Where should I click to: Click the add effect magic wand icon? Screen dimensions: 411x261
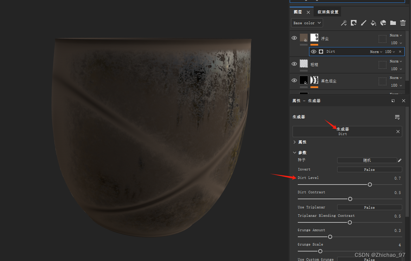tap(343, 23)
